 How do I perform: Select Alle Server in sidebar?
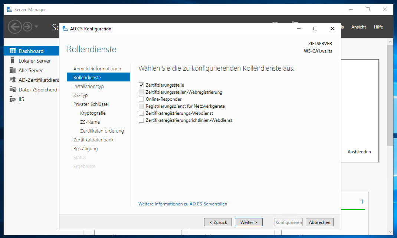(32, 70)
